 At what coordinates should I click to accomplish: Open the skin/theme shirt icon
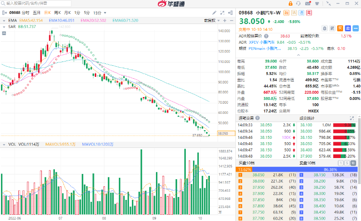point(317,3)
